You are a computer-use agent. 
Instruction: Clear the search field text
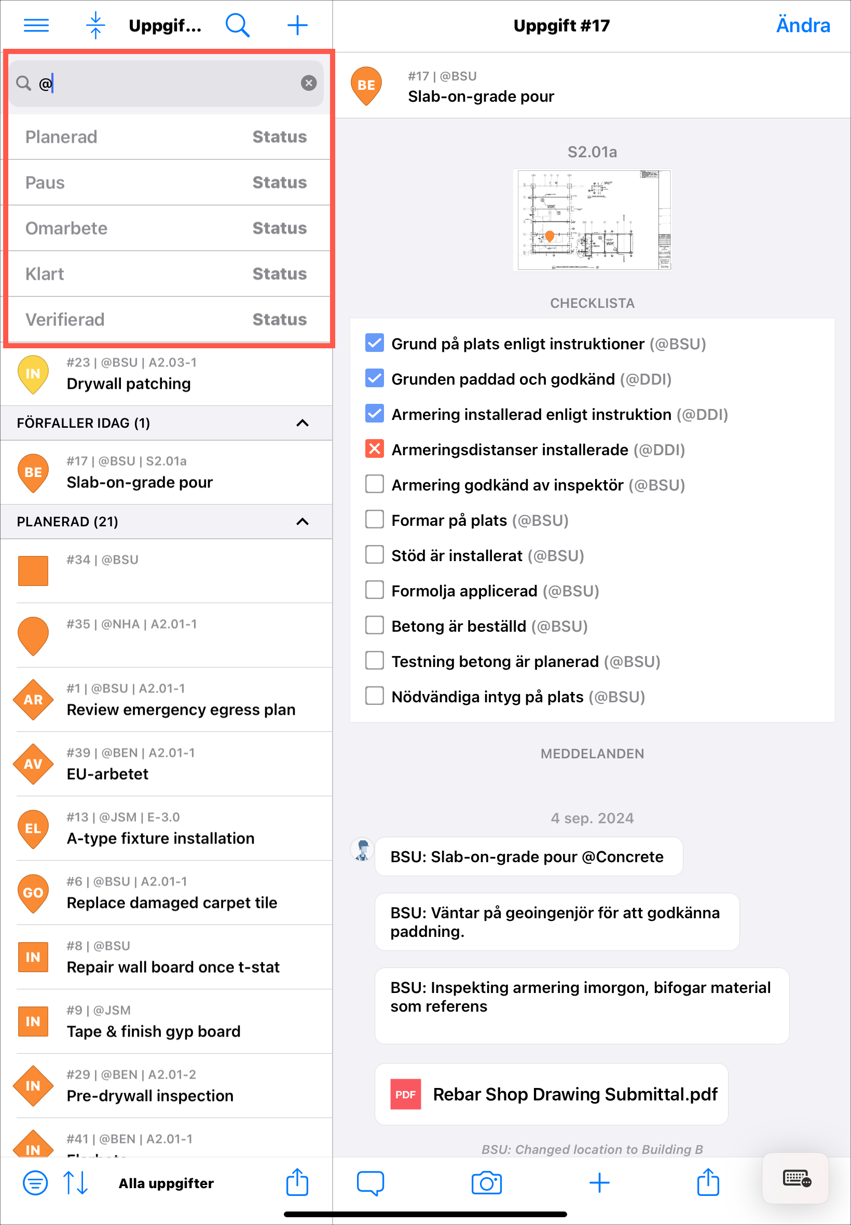309,83
